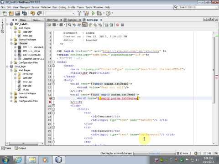Expand the Source Packages node under JSF_Lab01
The width and height of the screenshot is (219, 164).
(11, 40)
